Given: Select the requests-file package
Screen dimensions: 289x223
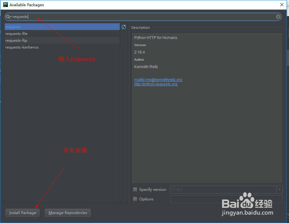Looking at the screenshot, I should [62, 33].
